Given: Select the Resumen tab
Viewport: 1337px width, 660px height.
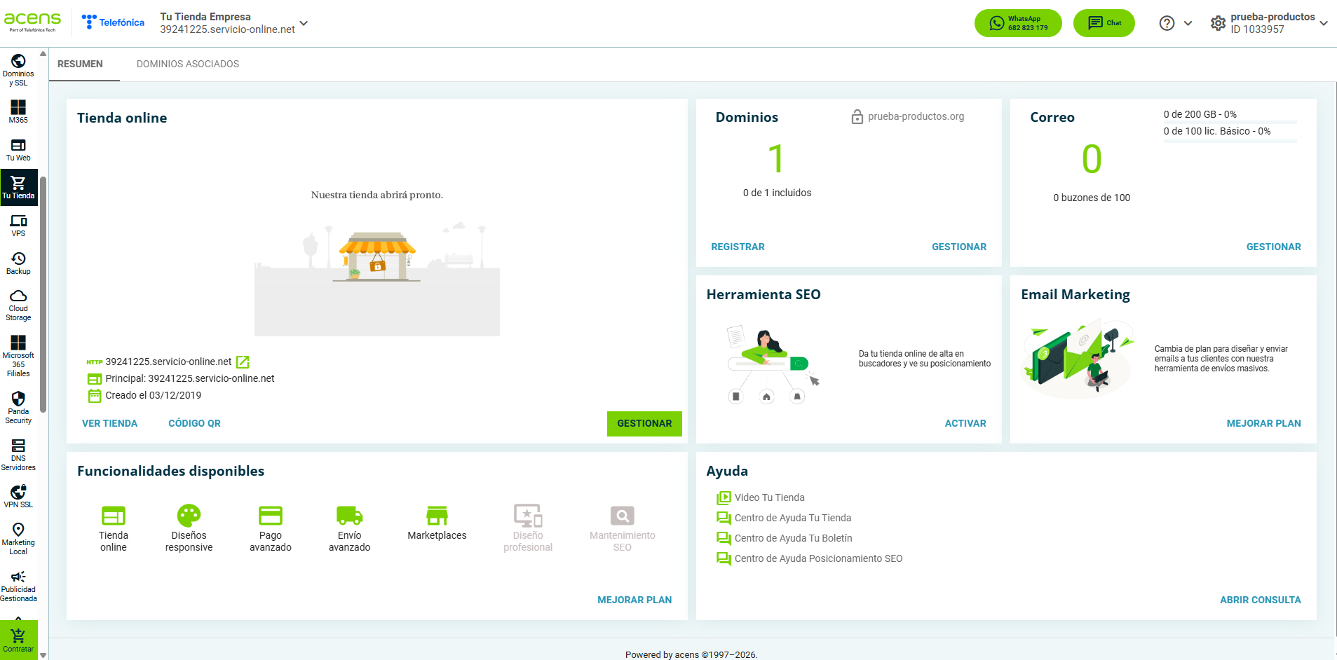Looking at the screenshot, I should point(80,64).
